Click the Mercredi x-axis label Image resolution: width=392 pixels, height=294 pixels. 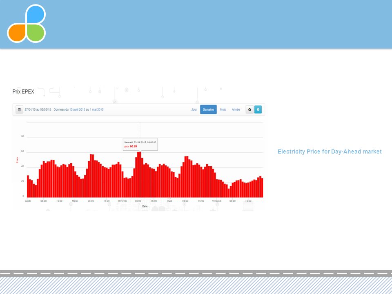(x=122, y=201)
